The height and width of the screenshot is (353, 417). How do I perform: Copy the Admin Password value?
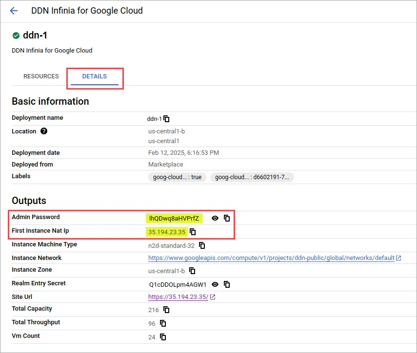pos(227,218)
